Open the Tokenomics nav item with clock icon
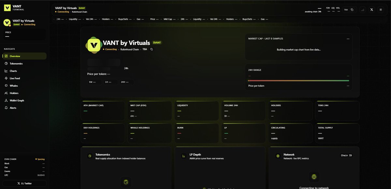Image resolution: width=391 pixels, height=189 pixels. 24,64
